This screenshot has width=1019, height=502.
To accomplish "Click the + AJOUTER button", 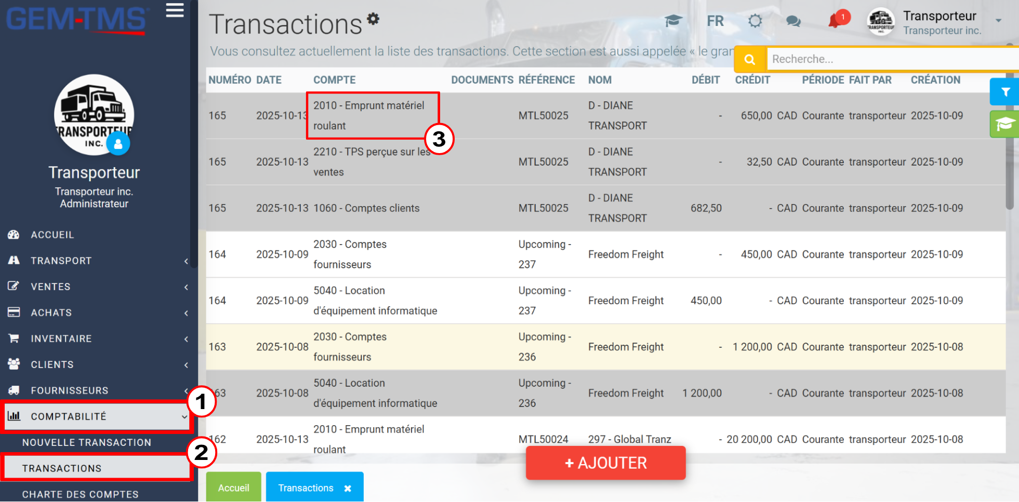I will point(605,463).
